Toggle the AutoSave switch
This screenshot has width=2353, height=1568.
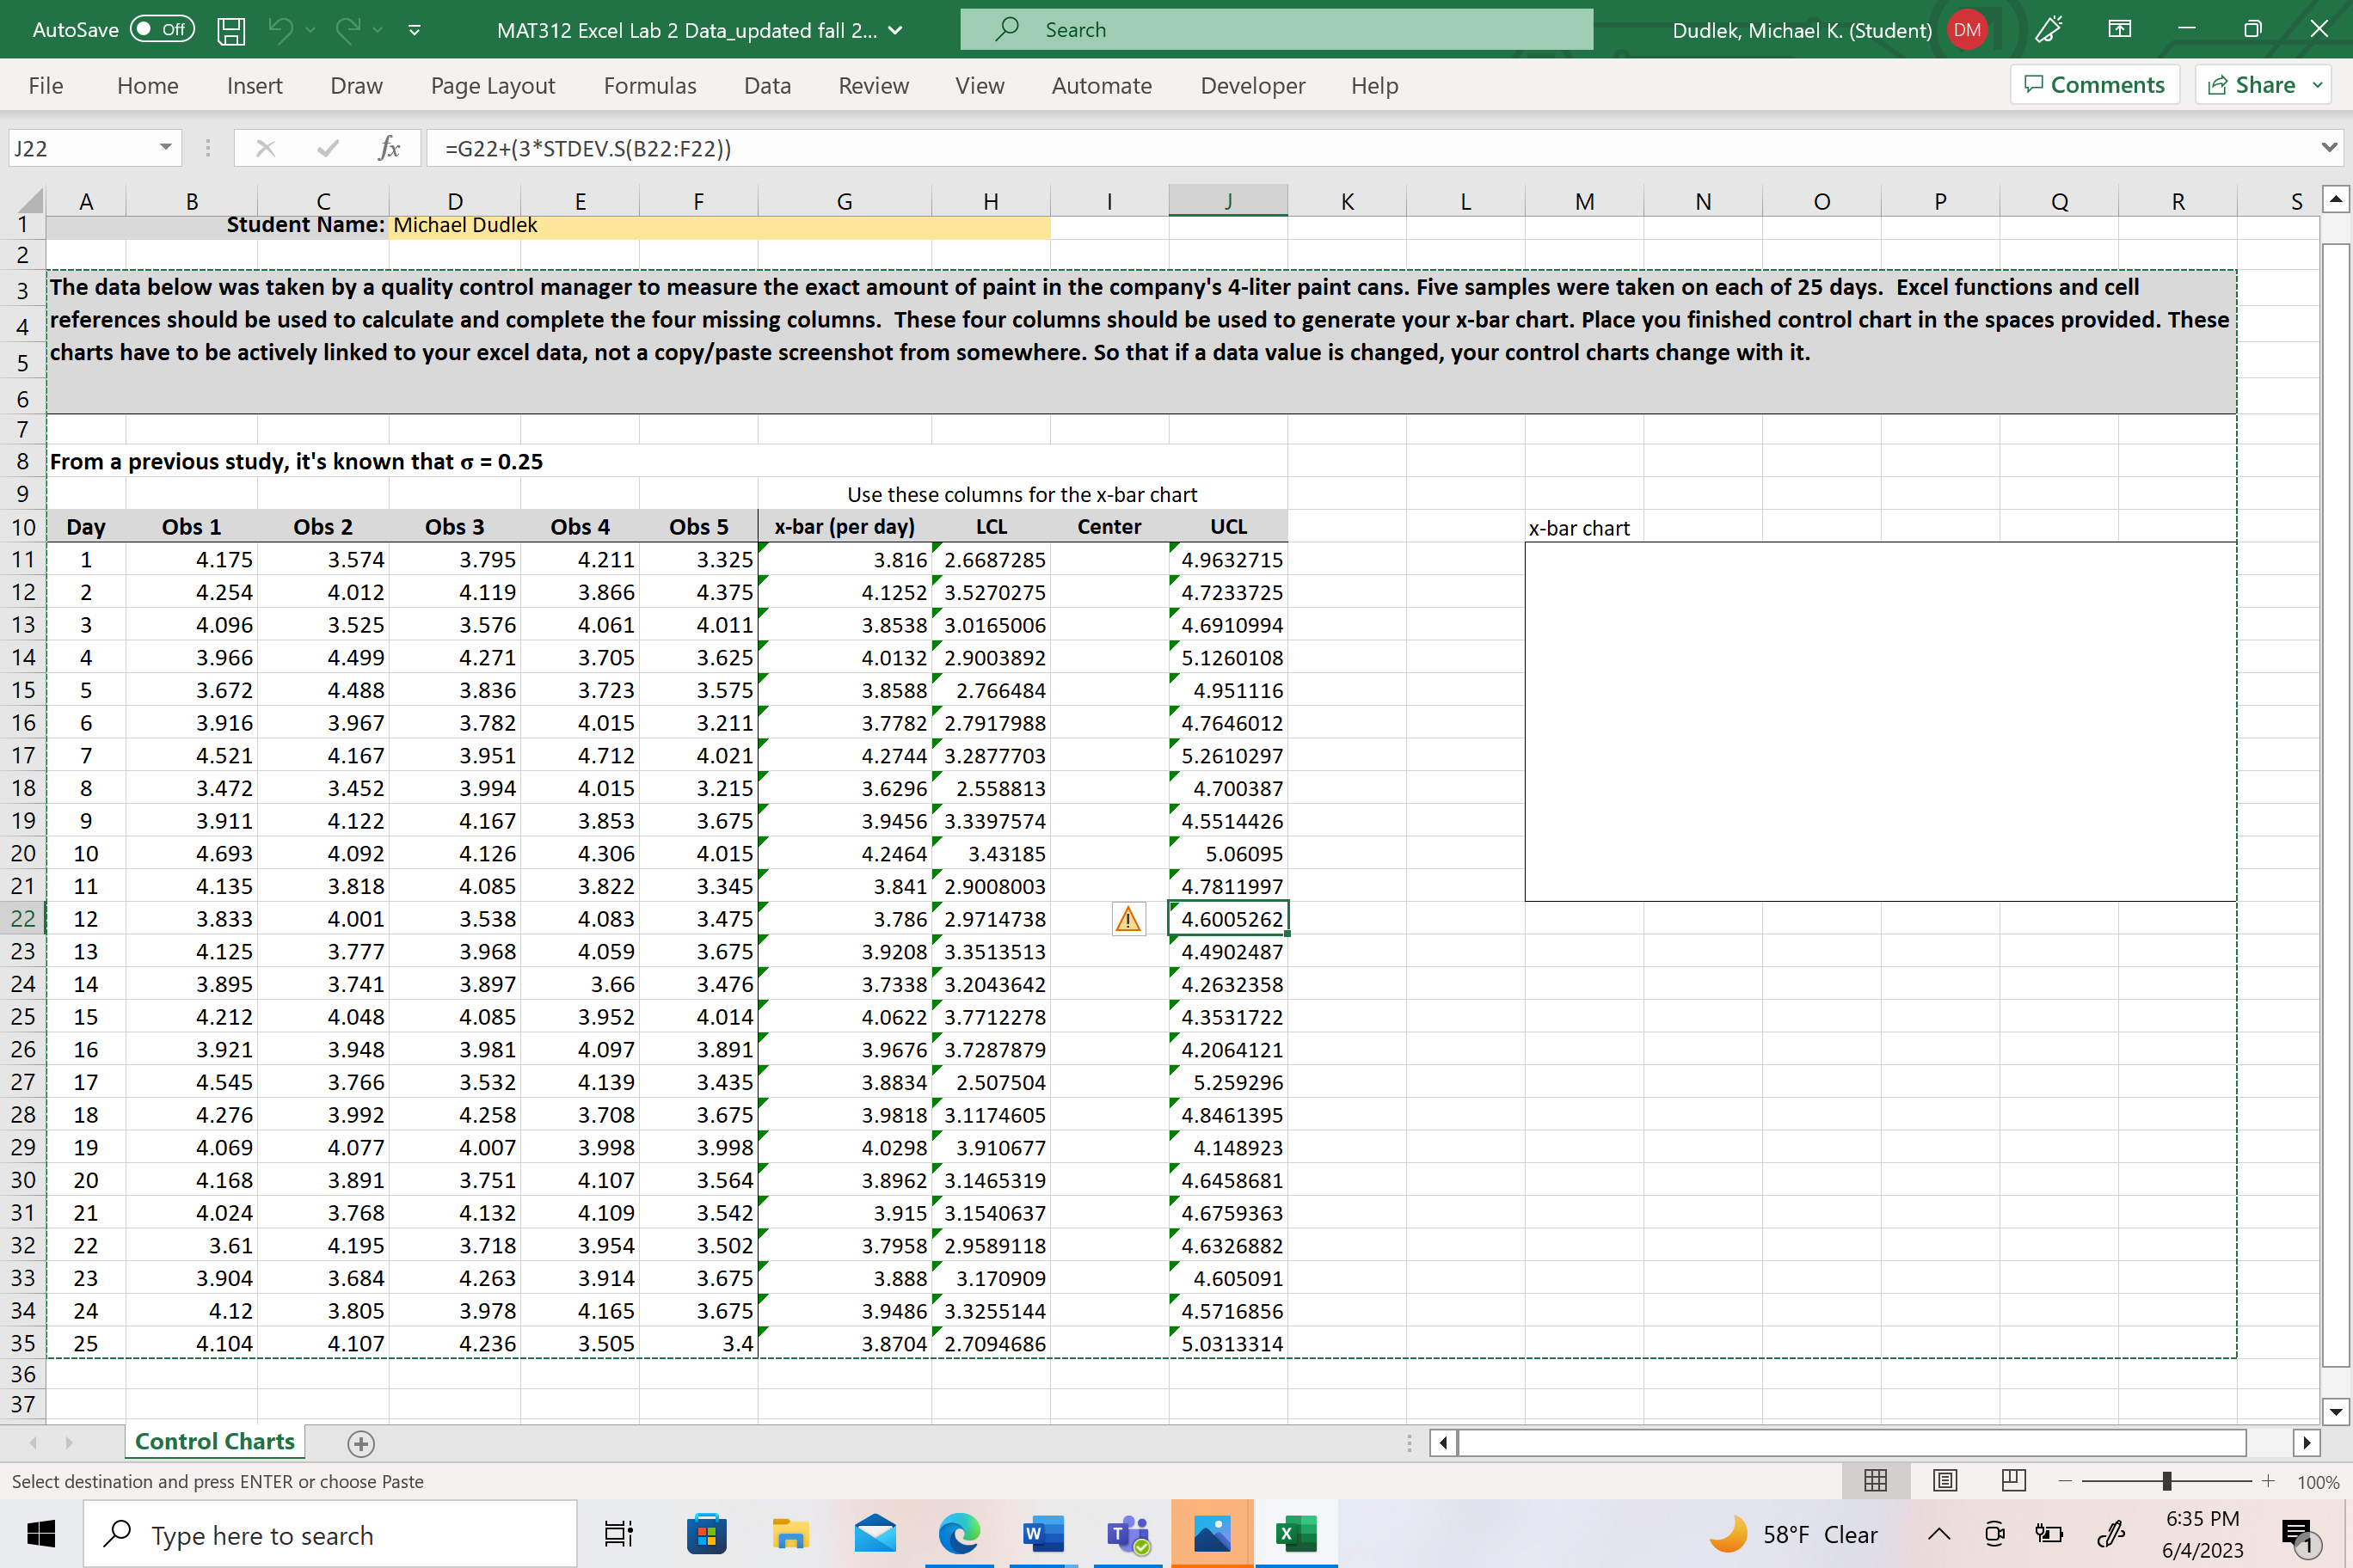pos(162,29)
